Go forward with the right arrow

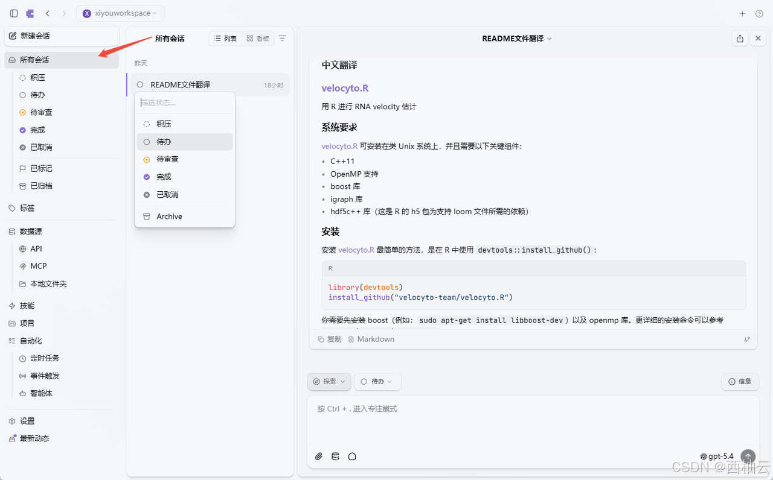[x=64, y=13]
